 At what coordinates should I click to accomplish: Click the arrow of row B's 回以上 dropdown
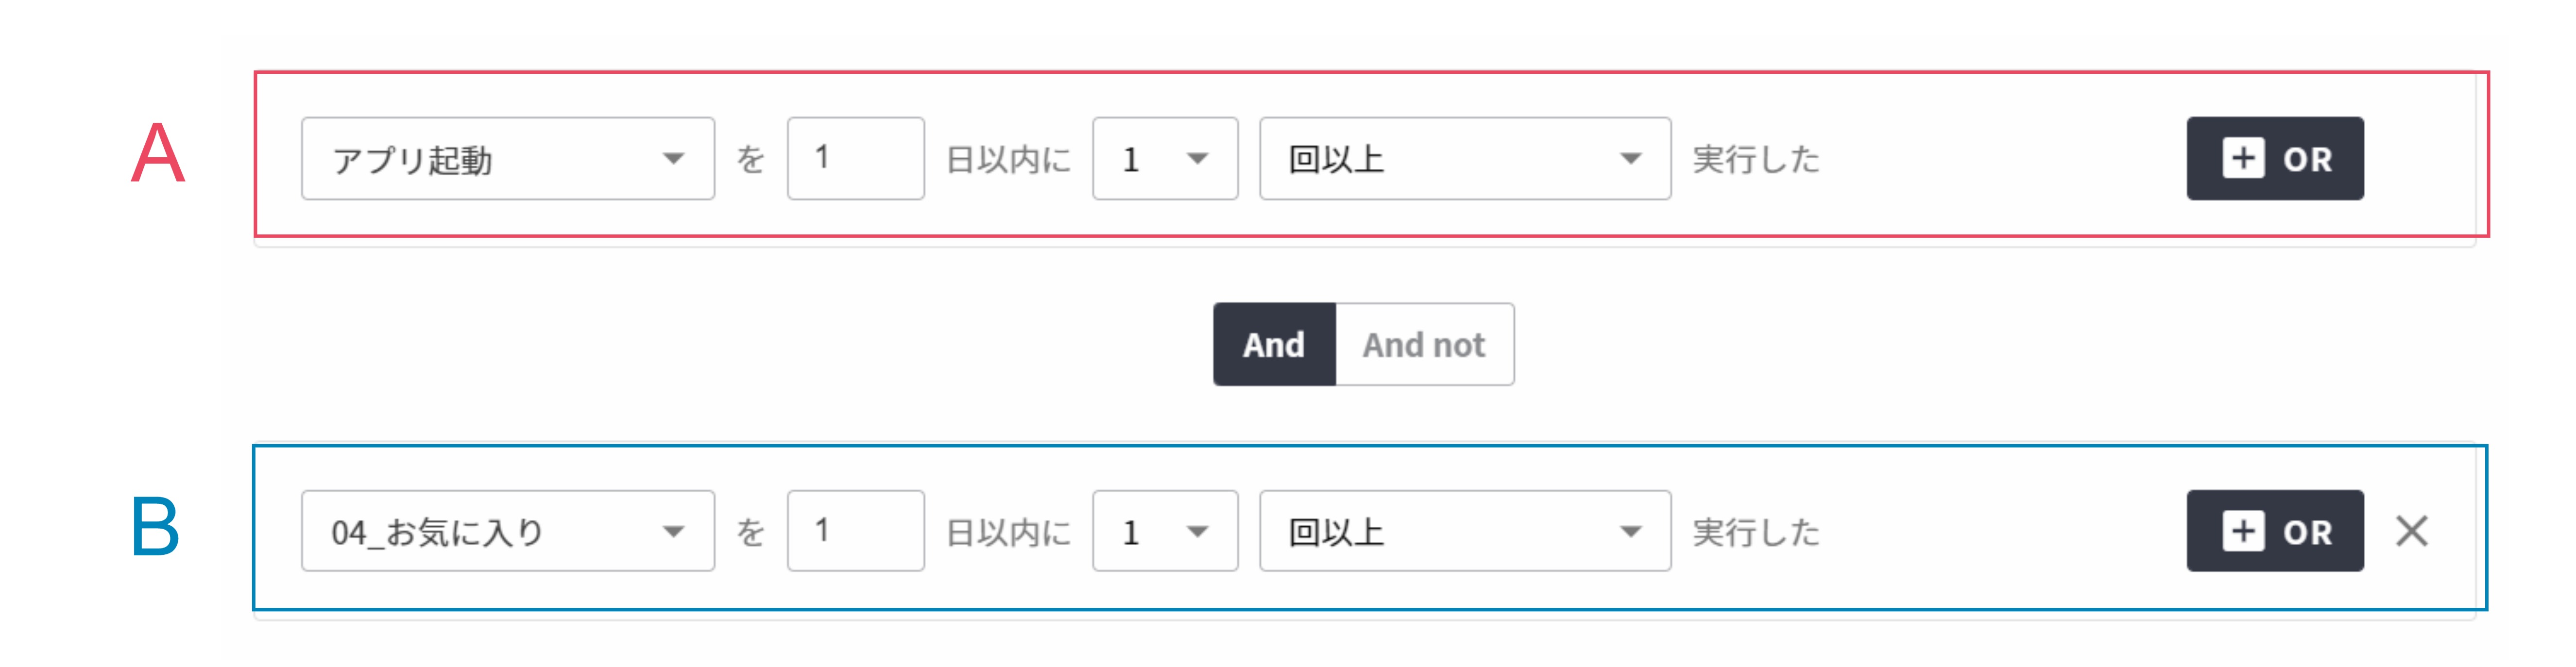[x=1630, y=531]
